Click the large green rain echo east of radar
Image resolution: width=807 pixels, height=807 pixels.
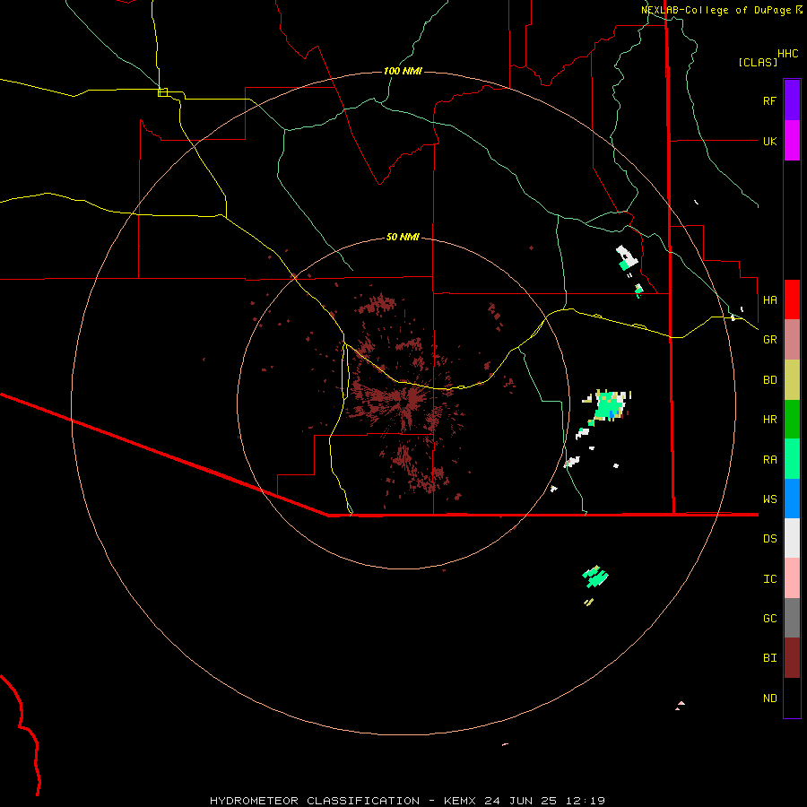coord(608,406)
